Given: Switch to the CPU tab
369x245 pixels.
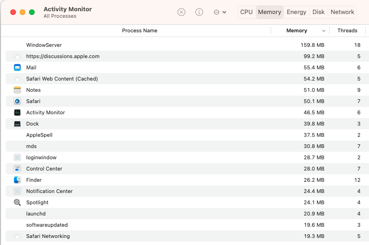Looking at the screenshot, I should (246, 12).
